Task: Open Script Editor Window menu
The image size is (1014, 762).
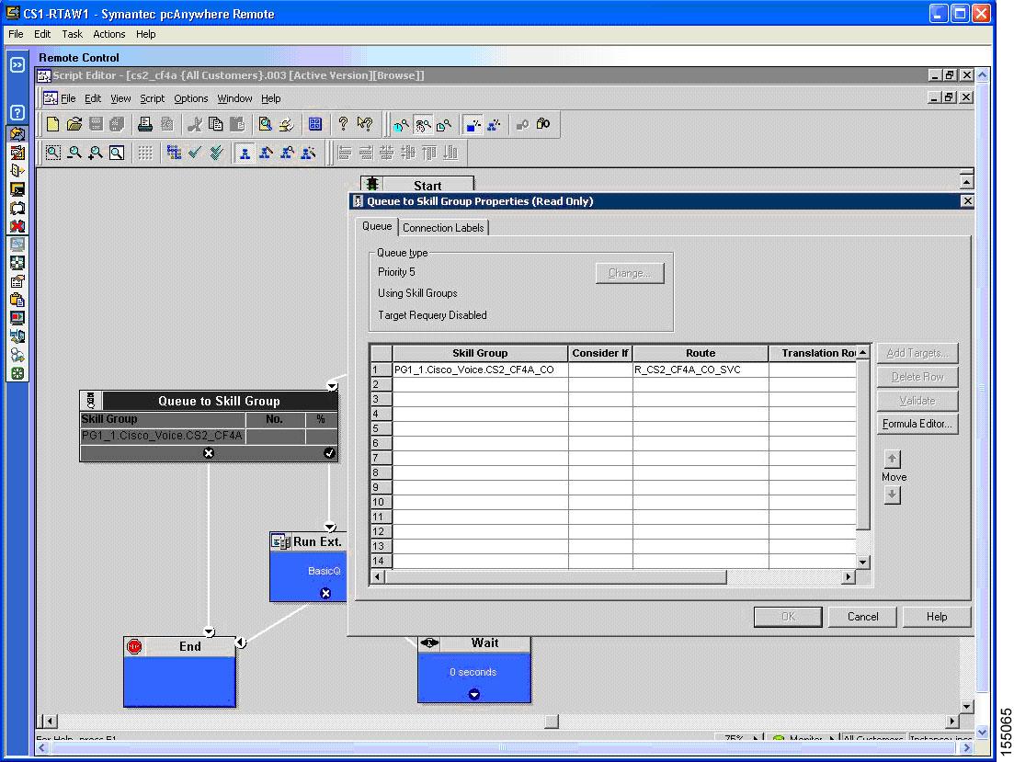Action: click(x=234, y=98)
